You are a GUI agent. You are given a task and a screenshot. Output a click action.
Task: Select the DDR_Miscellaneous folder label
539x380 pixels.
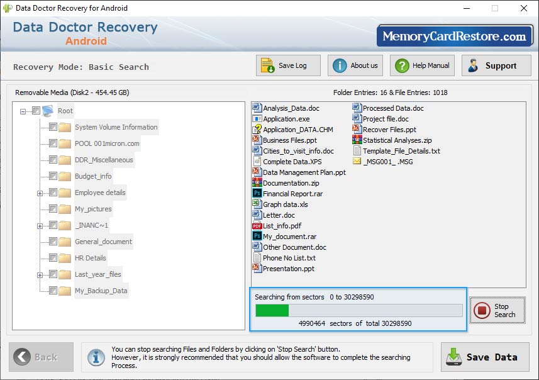(104, 160)
